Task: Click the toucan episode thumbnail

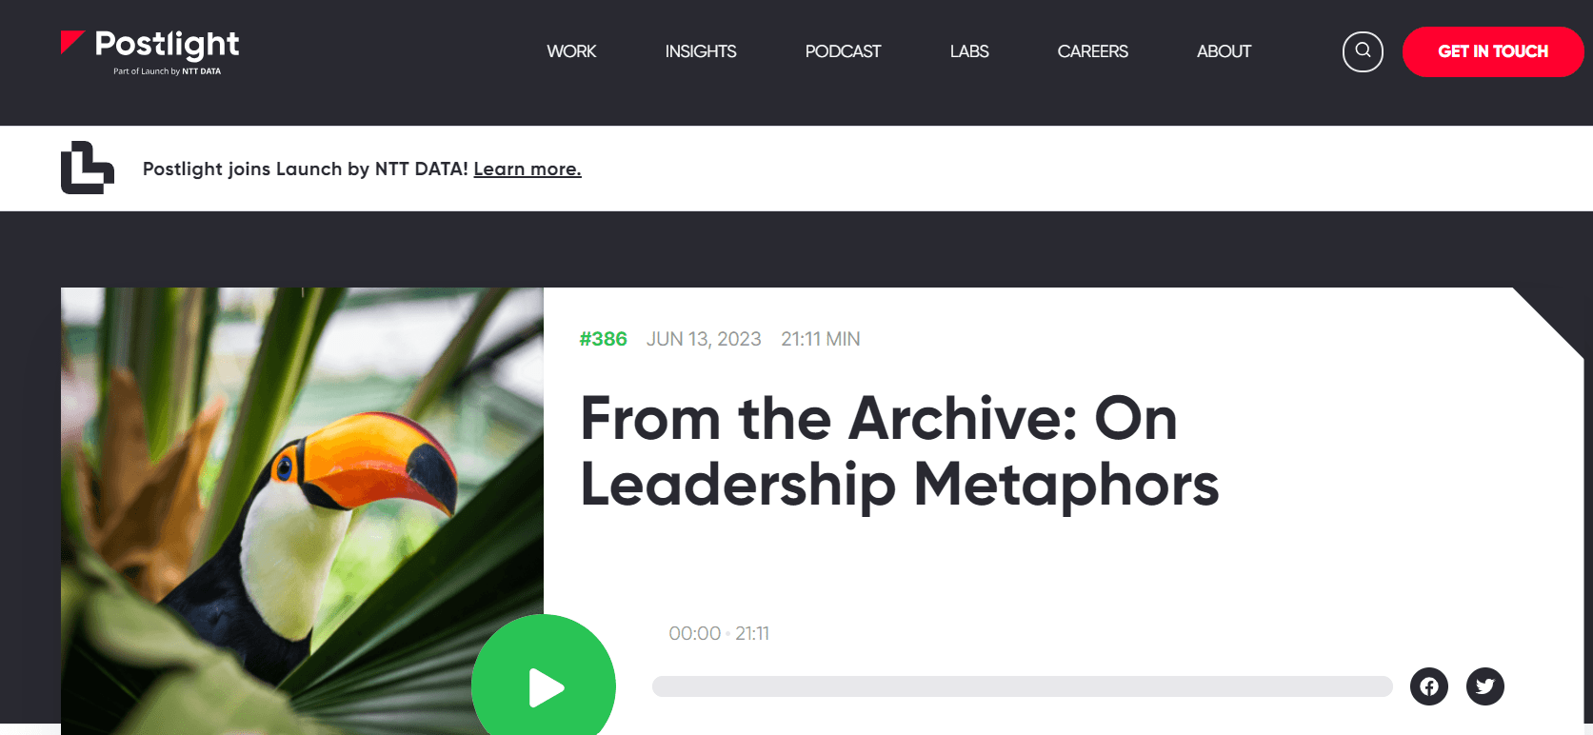Action: (x=302, y=511)
